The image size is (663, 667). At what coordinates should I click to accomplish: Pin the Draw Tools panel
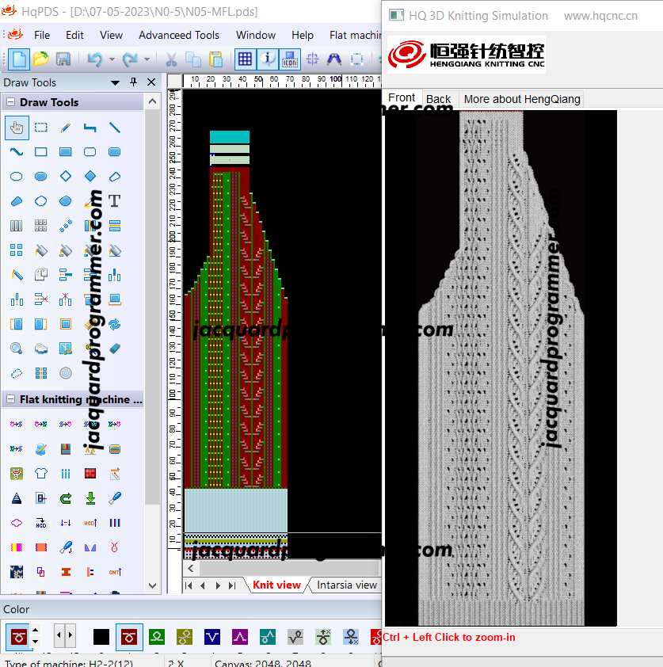(134, 82)
